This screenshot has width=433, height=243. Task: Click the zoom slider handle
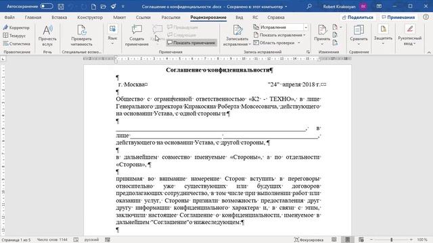(x=391, y=240)
